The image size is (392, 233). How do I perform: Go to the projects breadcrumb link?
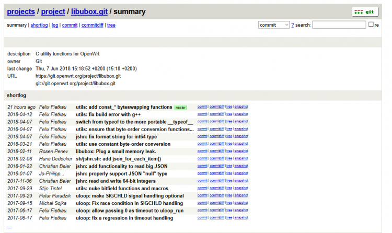pyautogui.click(x=21, y=11)
